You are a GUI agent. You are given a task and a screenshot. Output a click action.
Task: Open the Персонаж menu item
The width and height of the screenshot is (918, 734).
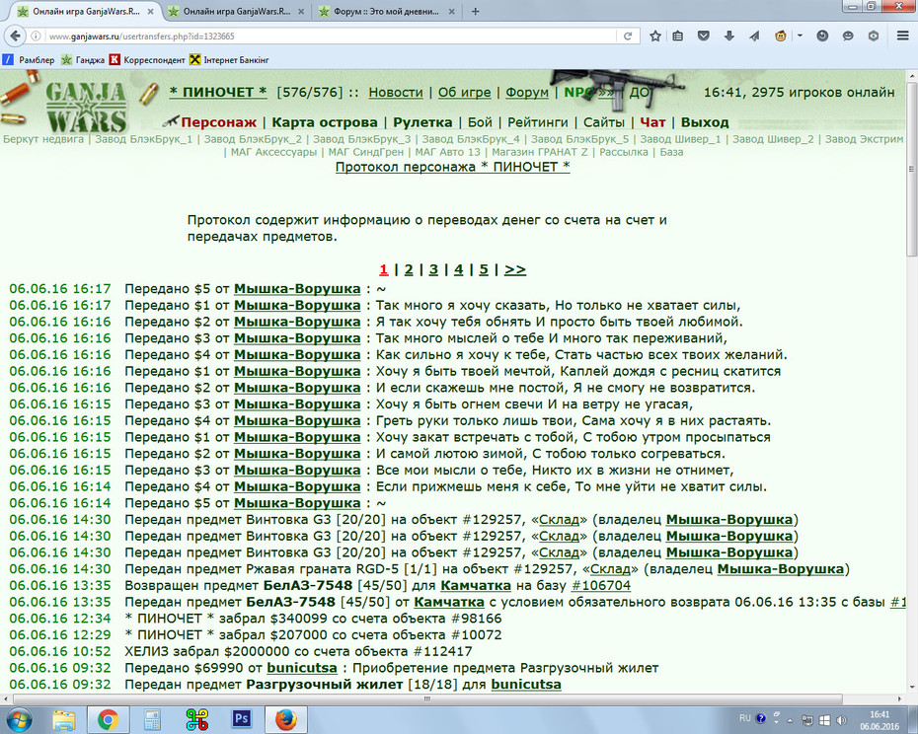point(218,122)
